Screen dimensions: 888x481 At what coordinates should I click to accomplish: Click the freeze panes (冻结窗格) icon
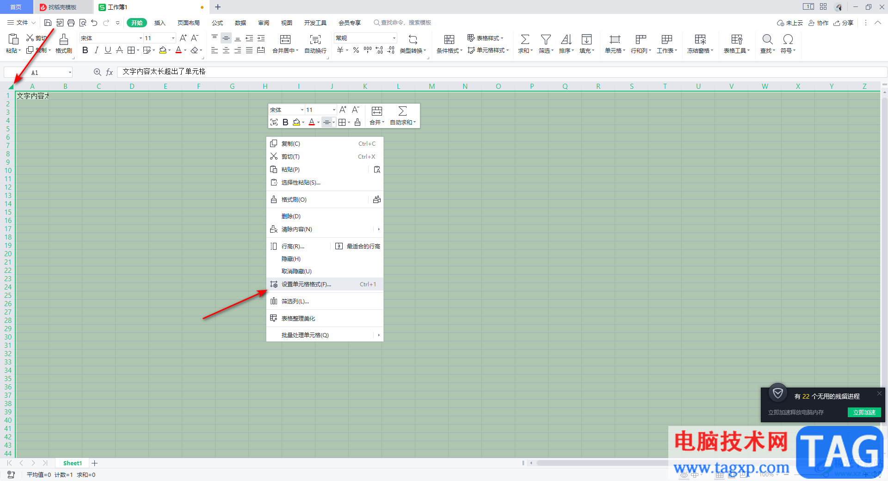point(700,39)
